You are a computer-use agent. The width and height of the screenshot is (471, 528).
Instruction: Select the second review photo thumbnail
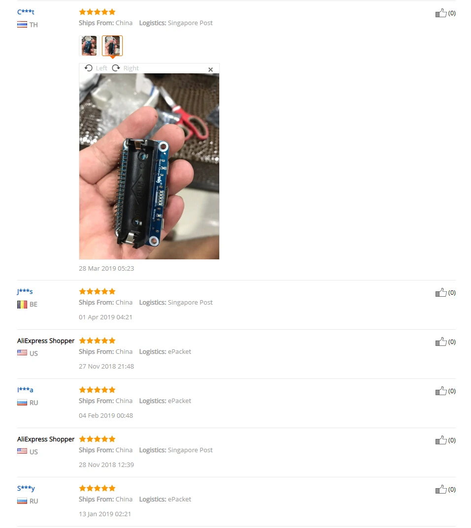(112, 45)
